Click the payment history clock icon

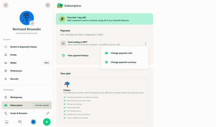pos(63,55)
